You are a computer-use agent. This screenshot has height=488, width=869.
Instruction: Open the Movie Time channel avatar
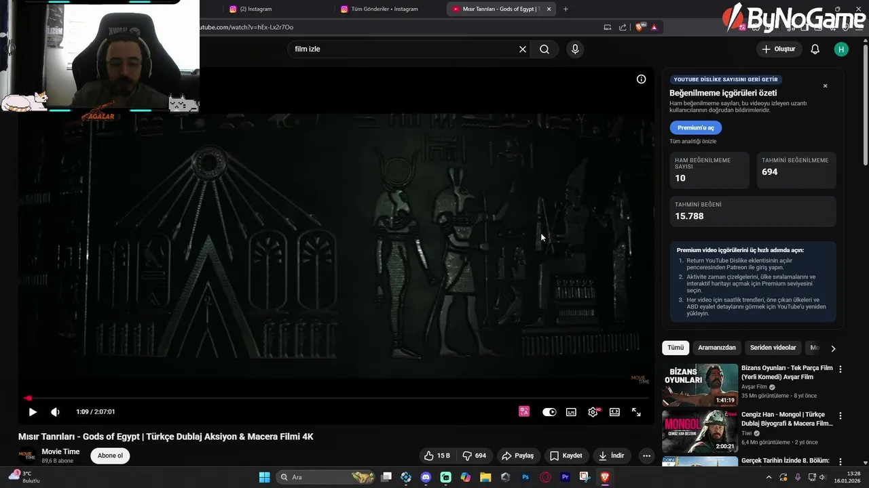tap(26, 455)
